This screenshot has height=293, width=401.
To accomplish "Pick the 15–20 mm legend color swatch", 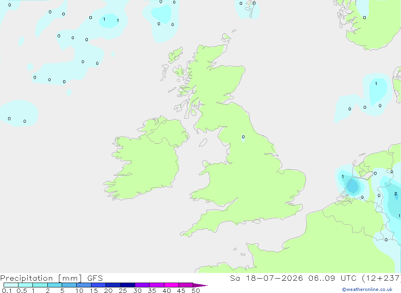I will [99, 285].
